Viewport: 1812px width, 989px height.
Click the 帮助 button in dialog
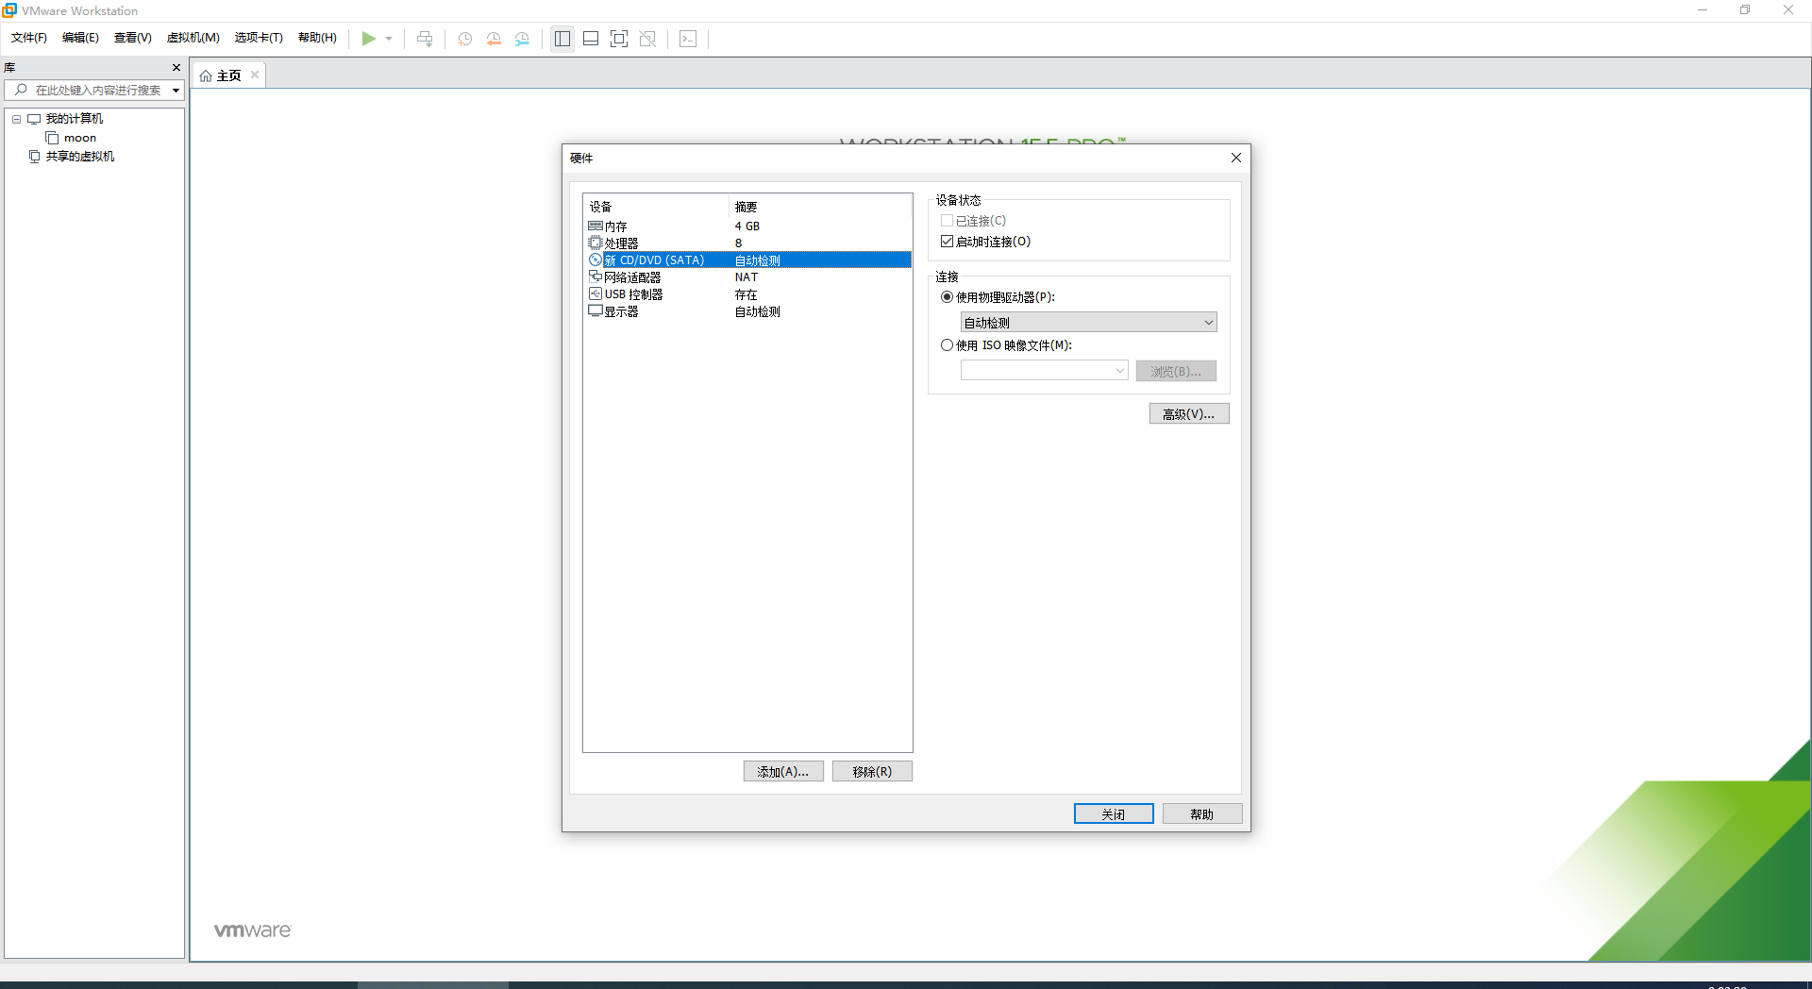[1202, 814]
